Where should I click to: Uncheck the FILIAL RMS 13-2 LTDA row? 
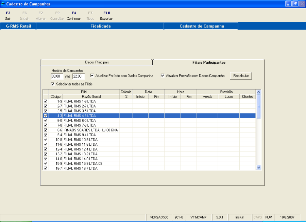[46, 154]
